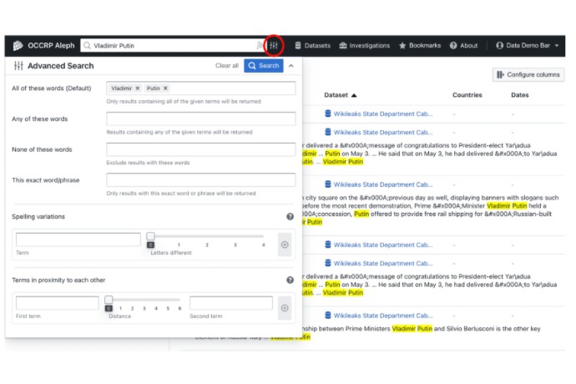This screenshot has width=576, height=384.
Task: Click the OCCRP Aleph logo
Action: 43,46
